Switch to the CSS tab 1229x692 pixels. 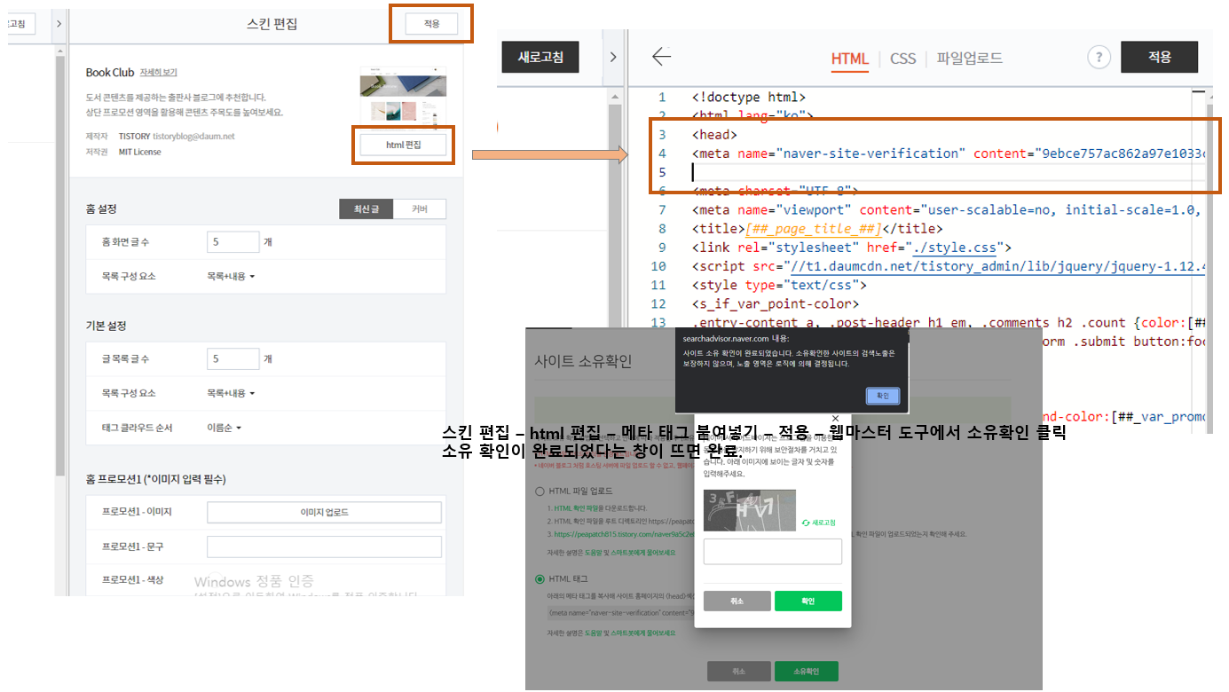point(902,59)
